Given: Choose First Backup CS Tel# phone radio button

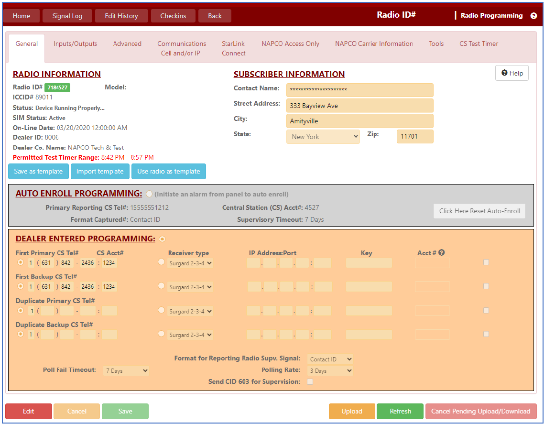Looking at the screenshot, I should 21,286.
